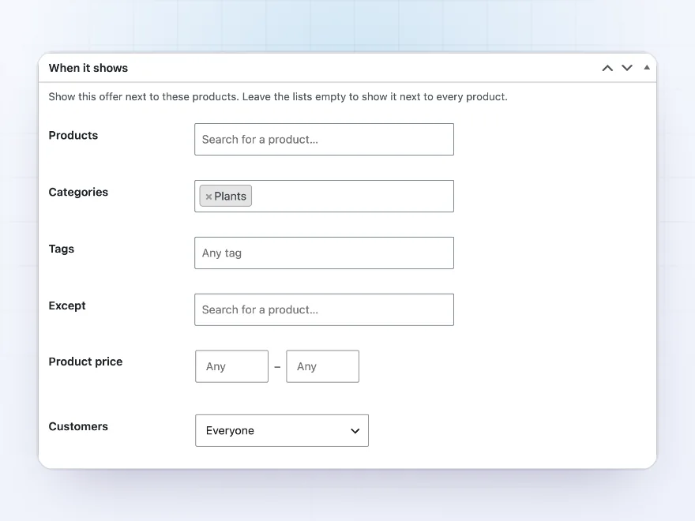Click the 'Products' field label
Viewport: 695px width, 521px height.
coord(73,135)
